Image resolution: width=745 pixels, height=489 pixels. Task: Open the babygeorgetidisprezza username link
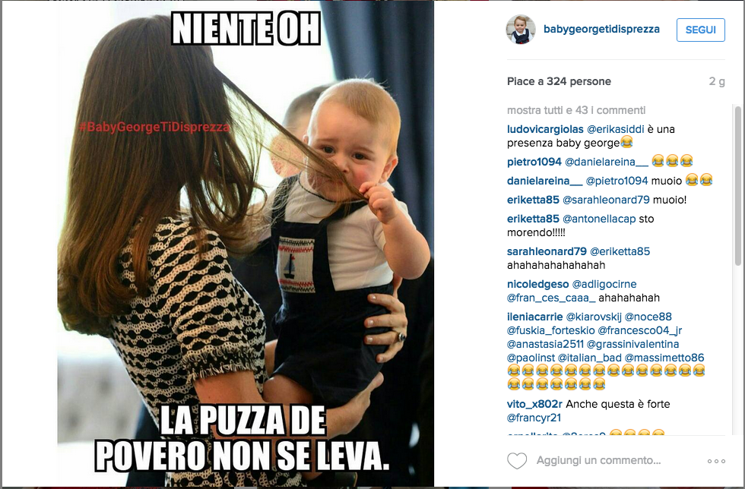pyautogui.click(x=601, y=30)
